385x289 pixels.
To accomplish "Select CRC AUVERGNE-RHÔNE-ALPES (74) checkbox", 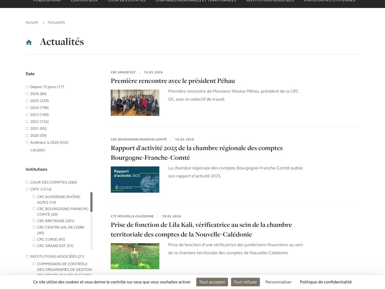I will click(34, 197).
